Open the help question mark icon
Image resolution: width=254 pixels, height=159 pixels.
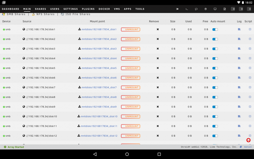click(x=205, y=9)
